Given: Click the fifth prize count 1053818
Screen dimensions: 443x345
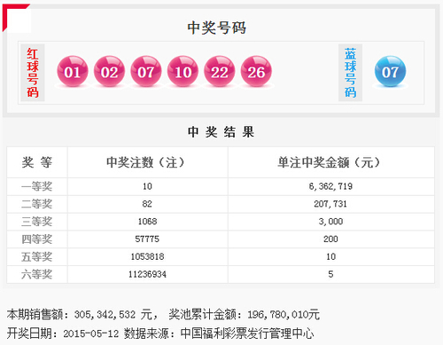Looking at the screenshot, I should pyautogui.click(x=147, y=256).
